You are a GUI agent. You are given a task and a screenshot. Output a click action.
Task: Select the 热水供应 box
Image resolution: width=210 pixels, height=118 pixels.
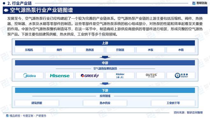coord(105,103)
